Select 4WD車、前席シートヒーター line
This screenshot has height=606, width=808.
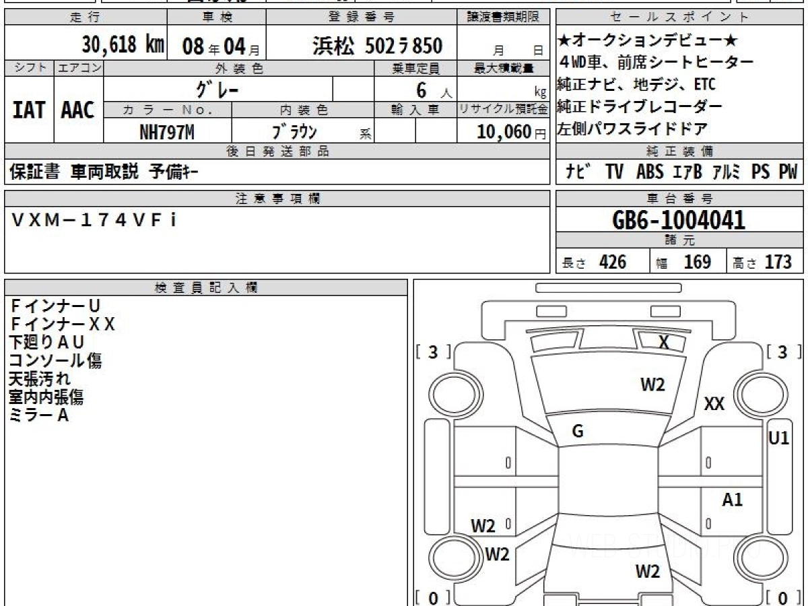coord(655,63)
